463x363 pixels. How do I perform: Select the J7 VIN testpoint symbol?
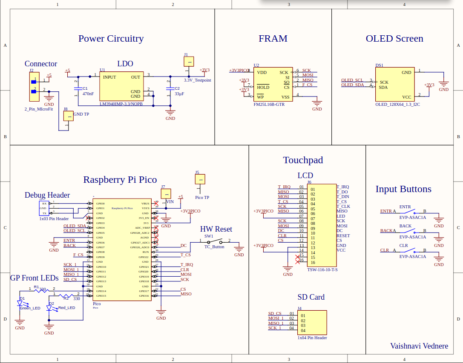coord(166,194)
